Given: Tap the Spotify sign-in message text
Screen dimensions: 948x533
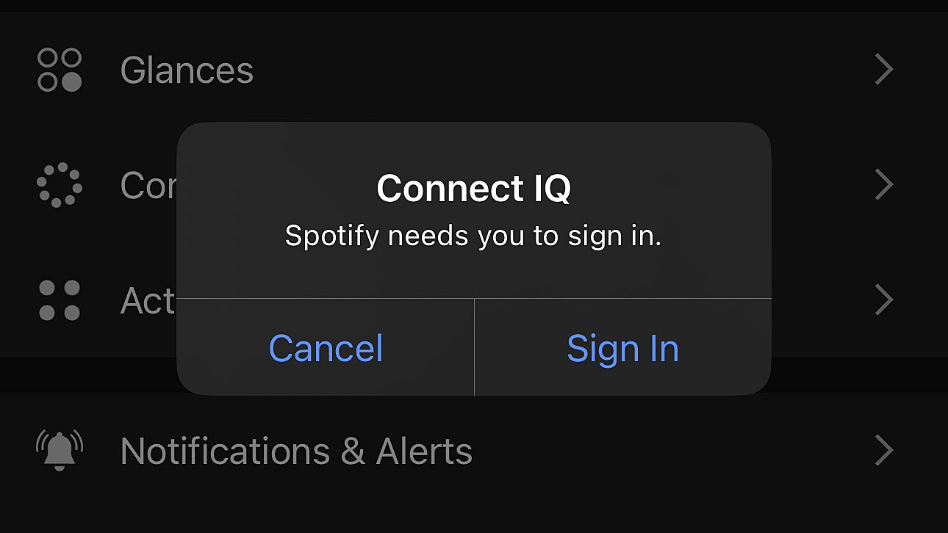Looking at the screenshot, I should 473,236.
